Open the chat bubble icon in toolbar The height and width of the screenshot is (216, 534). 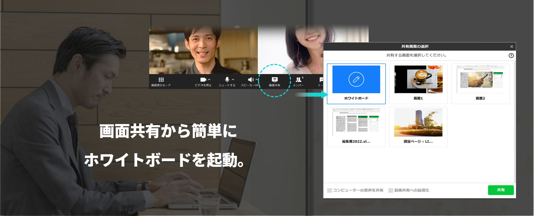(321, 80)
